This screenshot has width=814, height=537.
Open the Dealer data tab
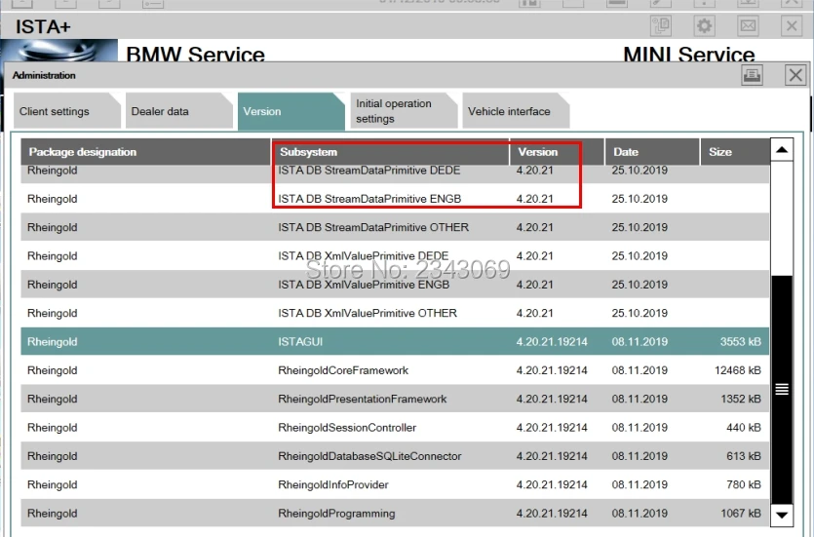coord(178,111)
